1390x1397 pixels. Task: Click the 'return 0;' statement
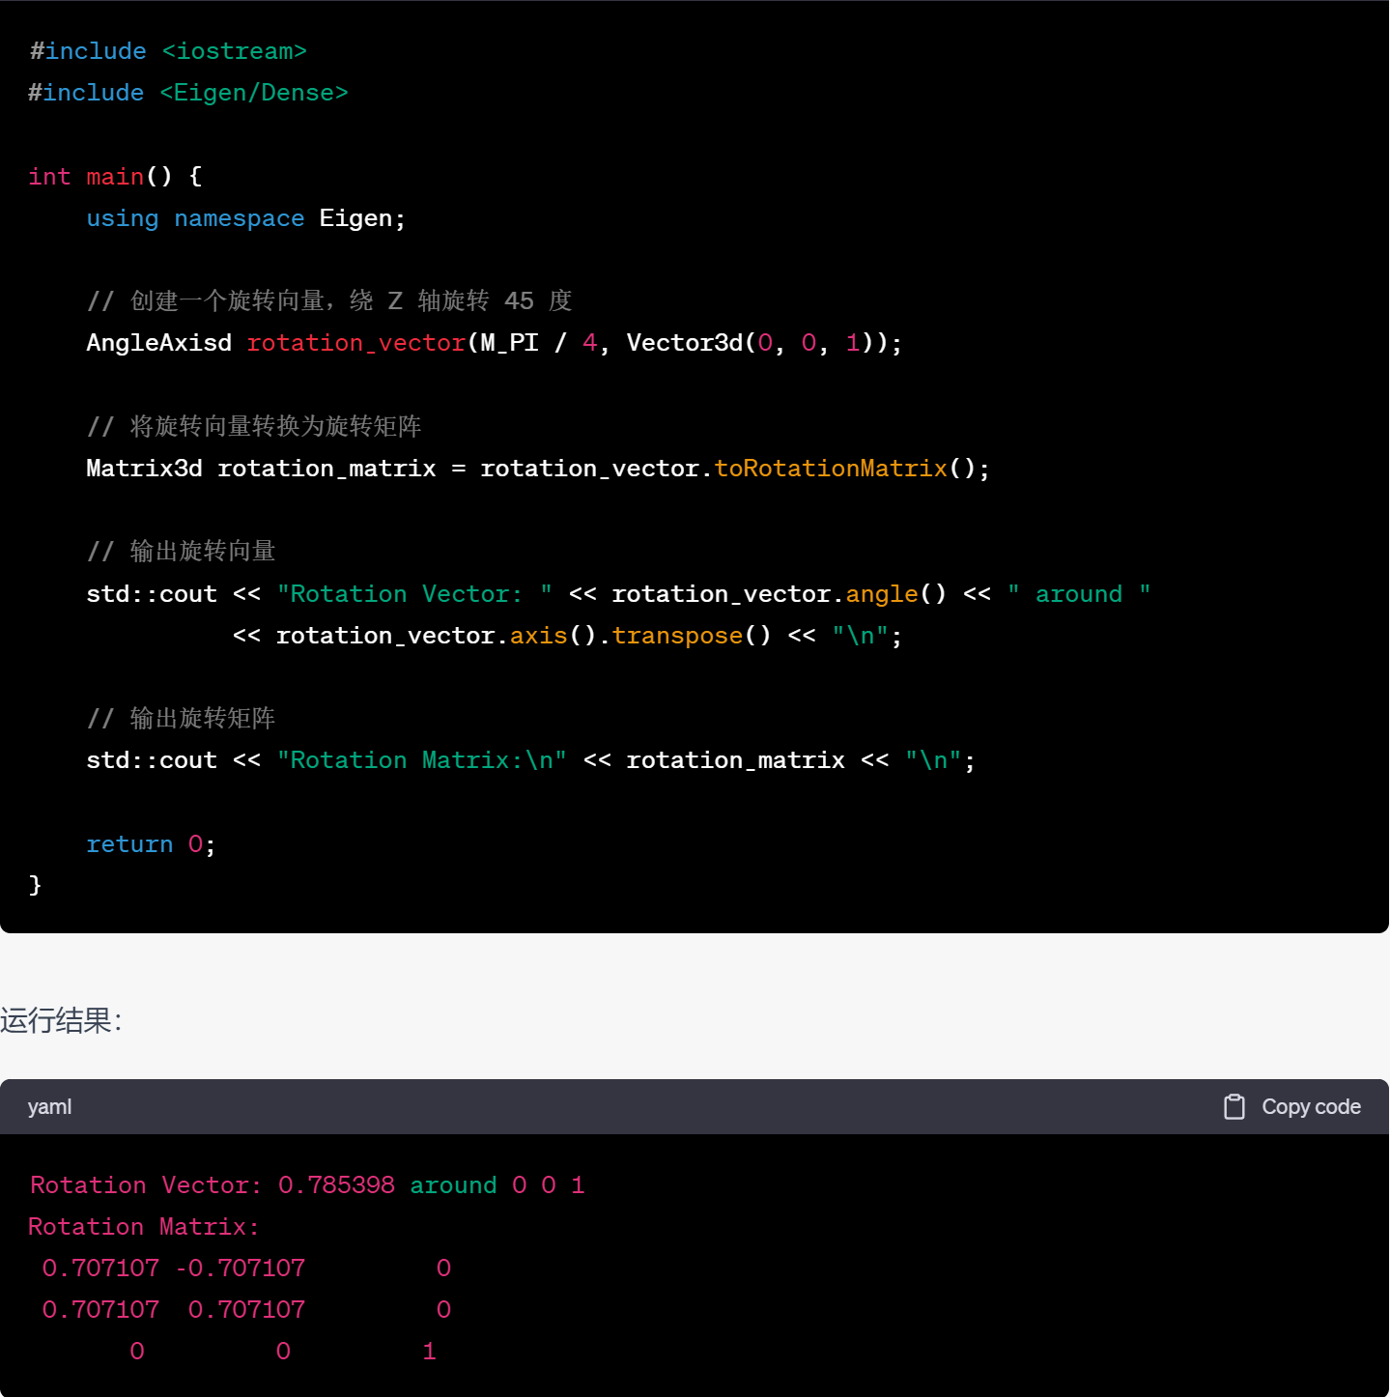click(151, 844)
